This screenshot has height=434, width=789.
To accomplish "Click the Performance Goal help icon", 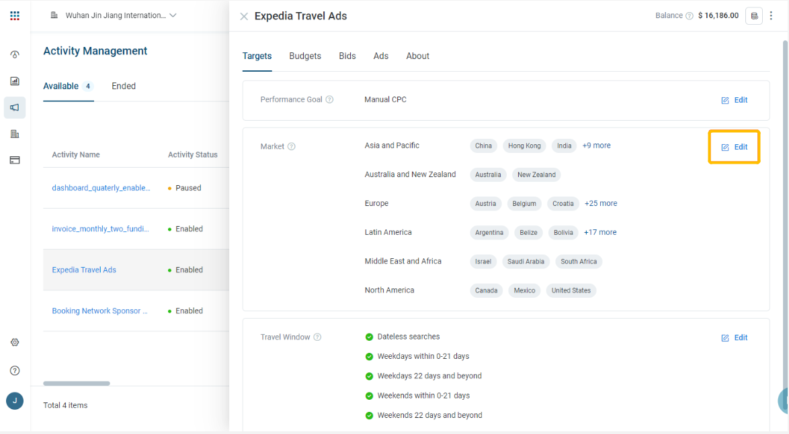I will coord(329,99).
